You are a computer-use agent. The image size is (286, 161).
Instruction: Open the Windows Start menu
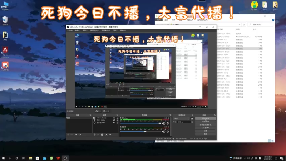pyautogui.click(x=3, y=158)
